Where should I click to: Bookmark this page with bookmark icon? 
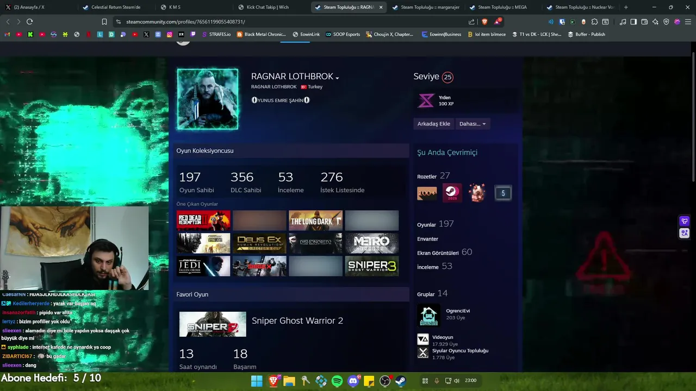(104, 22)
